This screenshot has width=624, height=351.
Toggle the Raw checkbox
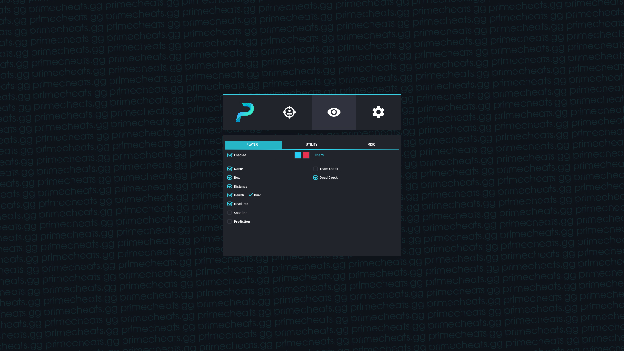(250, 195)
